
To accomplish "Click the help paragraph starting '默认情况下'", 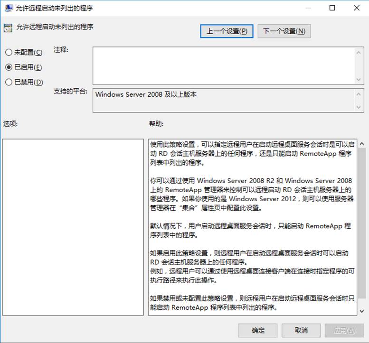I will (250, 231).
